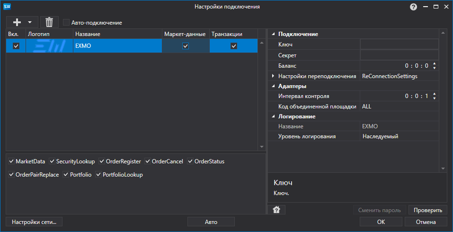Click the Сменить пароль button
The image size is (453, 232).
(x=380, y=210)
